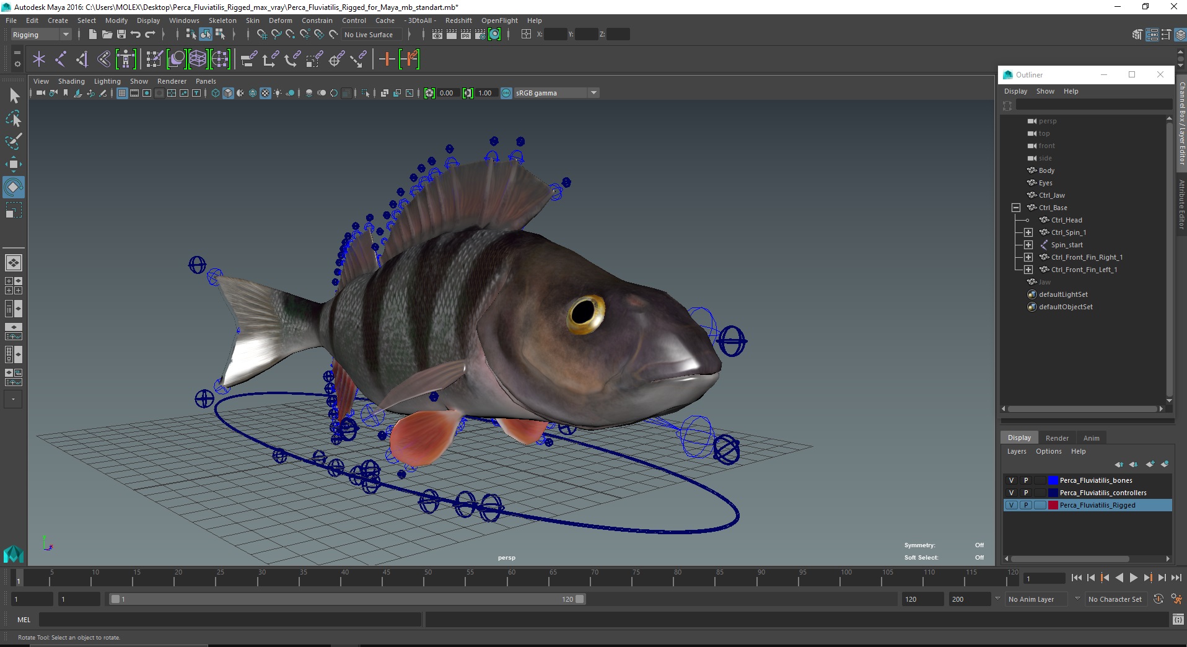This screenshot has height=647, width=1187.
Task: Open the Skeleton menu
Action: [x=222, y=20]
